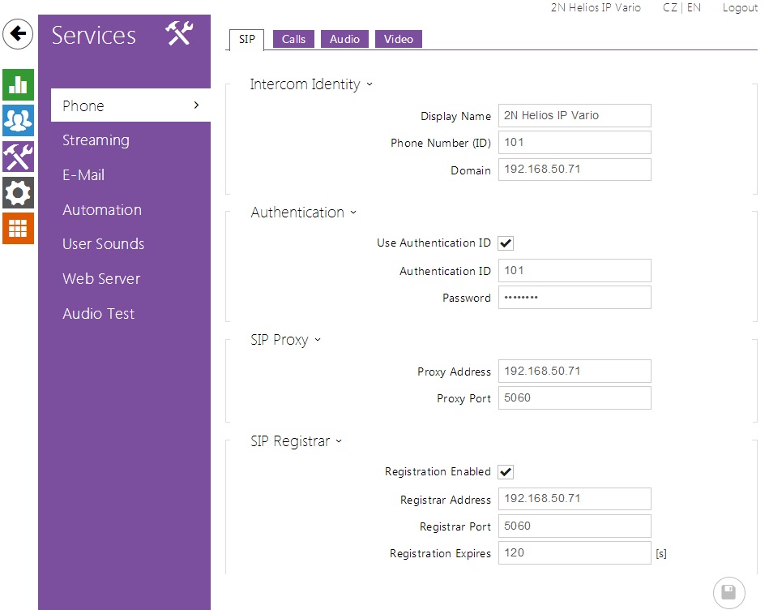The height and width of the screenshot is (610, 769).
Task: Collapse the Authentication section
Action: (353, 213)
